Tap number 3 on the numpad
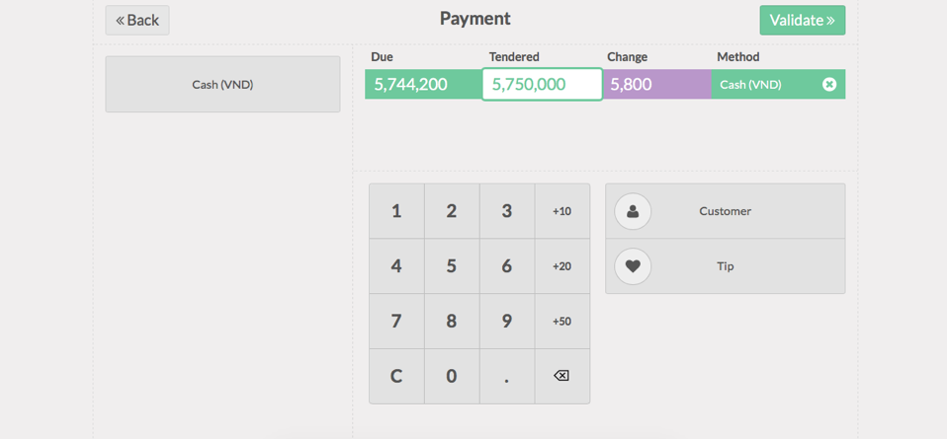The height and width of the screenshot is (439, 947). pos(507,212)
